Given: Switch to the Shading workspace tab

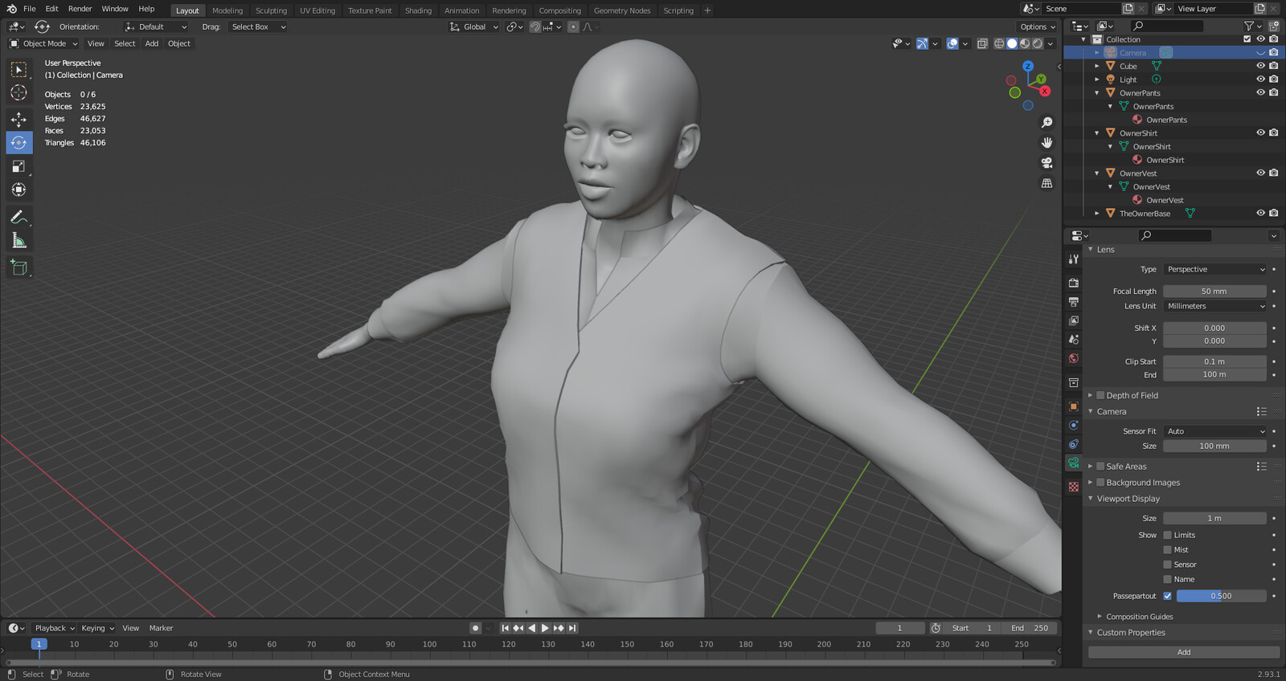Looking at the screenshot, I should pos(418,10).
